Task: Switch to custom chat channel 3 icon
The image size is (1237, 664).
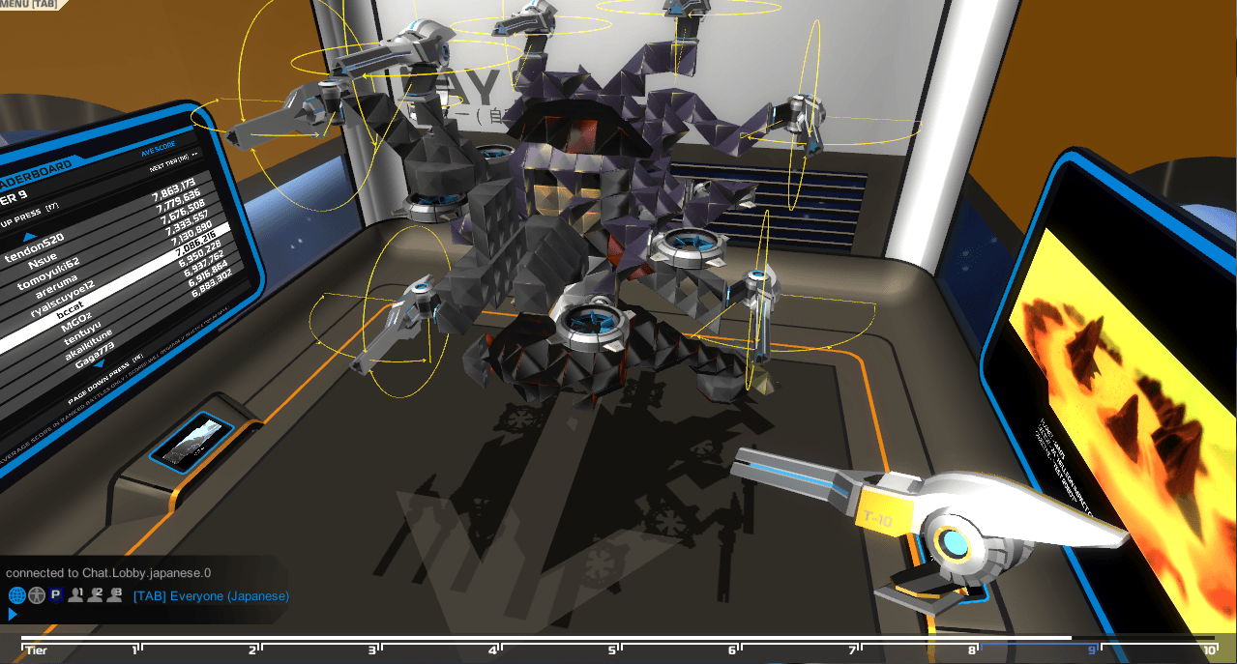Action: (x=116, y=595)
